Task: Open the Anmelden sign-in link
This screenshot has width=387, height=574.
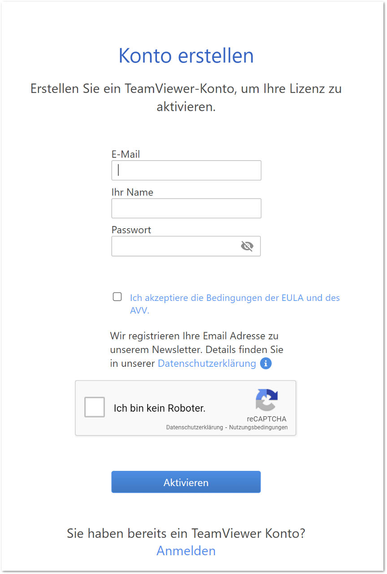Action: (186, 550)
